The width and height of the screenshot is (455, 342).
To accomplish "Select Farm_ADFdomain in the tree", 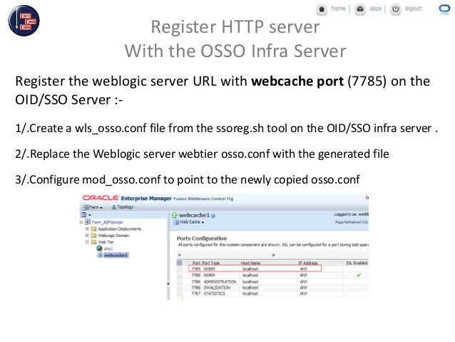I will pos(108,222).
